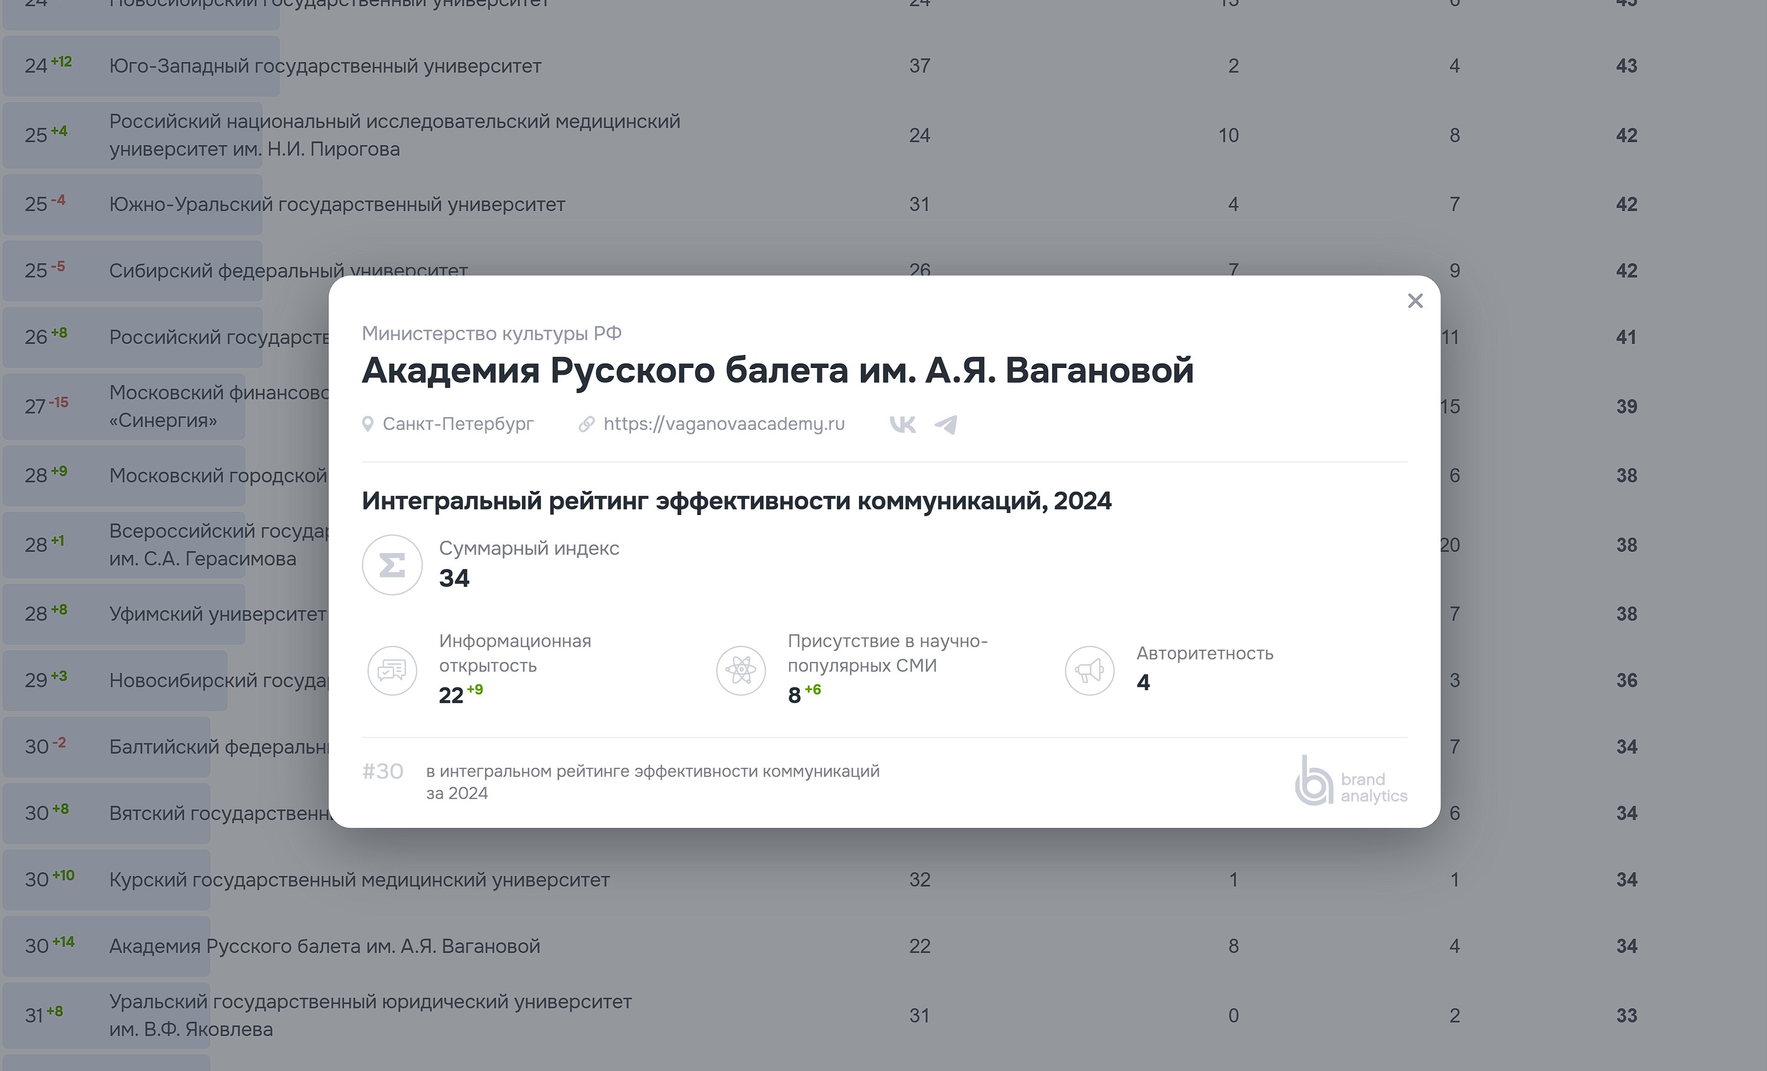Viewport: 1767px width, 1071px height.
Task: Click the Информационная открытость value 22
Action: pyautogui.click(x=451, y=695)
